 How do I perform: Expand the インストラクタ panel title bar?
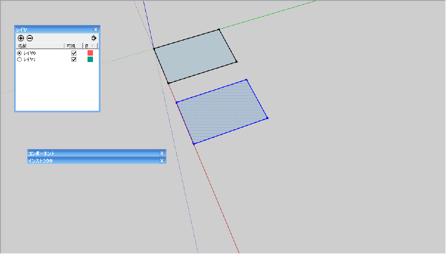pos(94,161)
